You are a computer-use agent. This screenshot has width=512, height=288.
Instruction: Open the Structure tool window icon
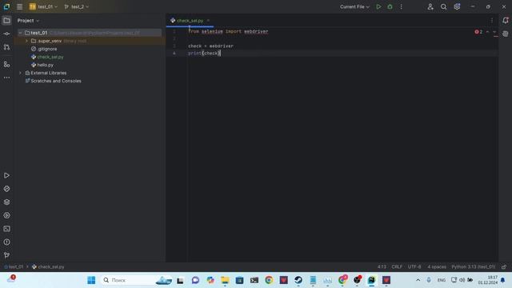click(x=6, y=64)
